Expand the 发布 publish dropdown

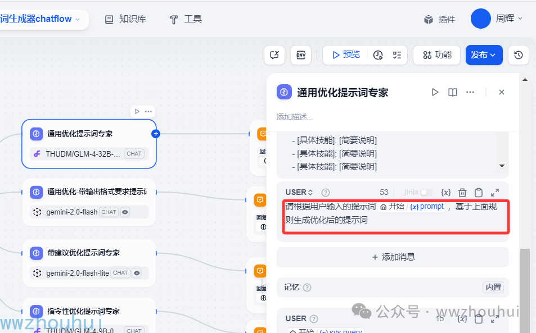[x=484, y=55]
